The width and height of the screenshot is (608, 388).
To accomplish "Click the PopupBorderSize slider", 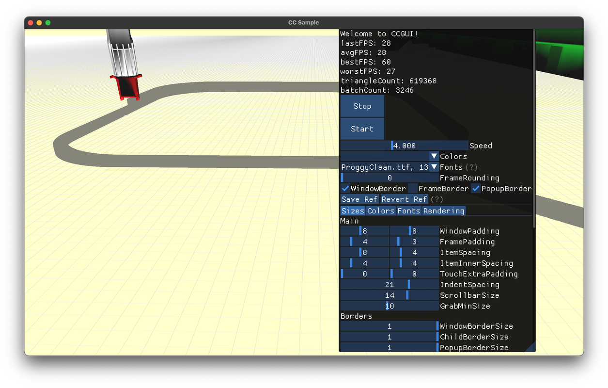I will pyautogui.click(x=390, y=347).
